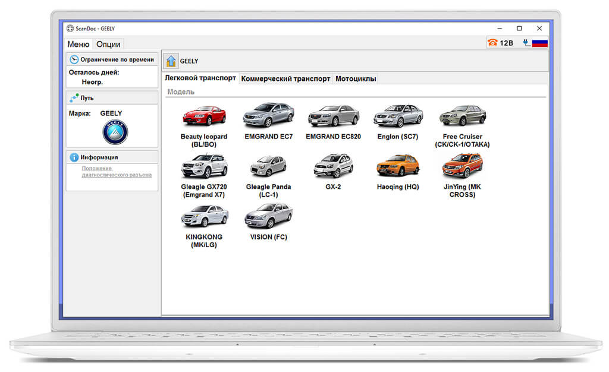Click the blue home arrow icon beside GEELY

tap(171, 61)
